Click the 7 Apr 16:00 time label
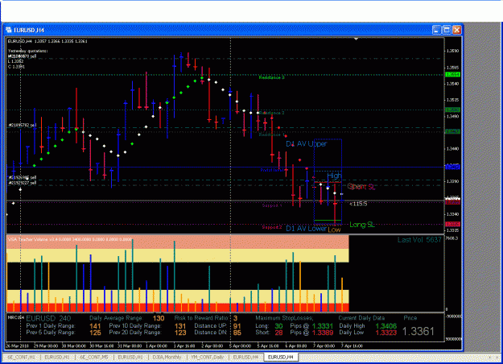This screenshot has width=503, height=364. point(352,346)
